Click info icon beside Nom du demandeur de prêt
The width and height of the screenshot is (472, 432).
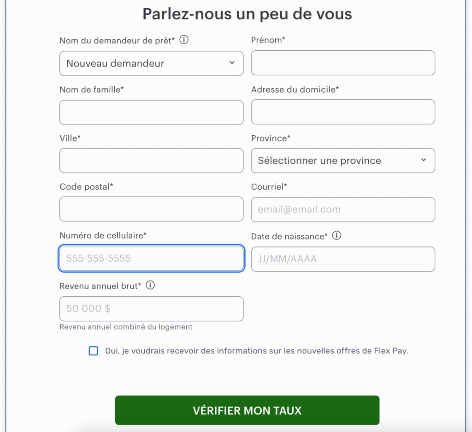184,40
